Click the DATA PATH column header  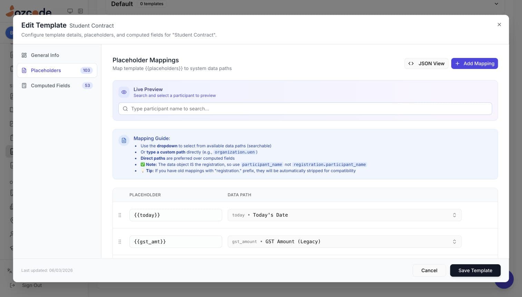pos(239,195)
